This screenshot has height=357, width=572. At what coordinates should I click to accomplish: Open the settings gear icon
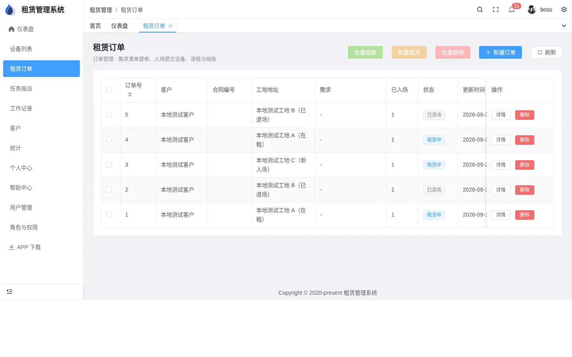coord(564,10)
